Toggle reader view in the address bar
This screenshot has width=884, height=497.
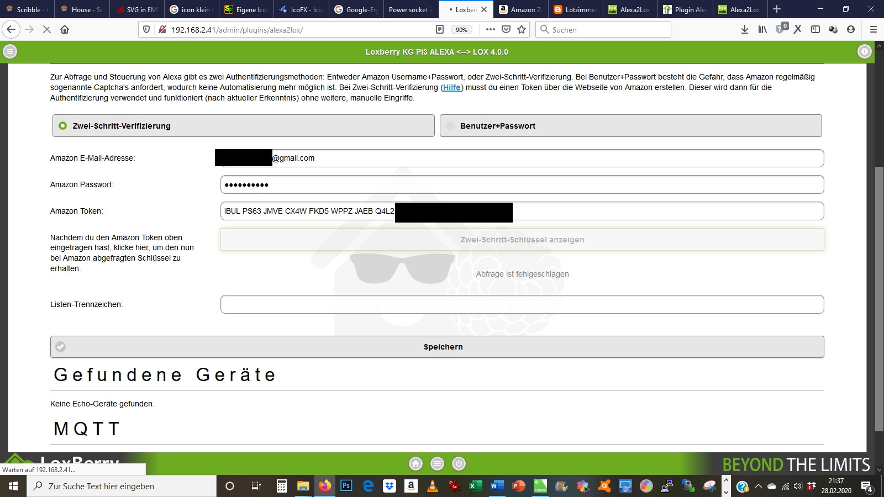[440, 29]
